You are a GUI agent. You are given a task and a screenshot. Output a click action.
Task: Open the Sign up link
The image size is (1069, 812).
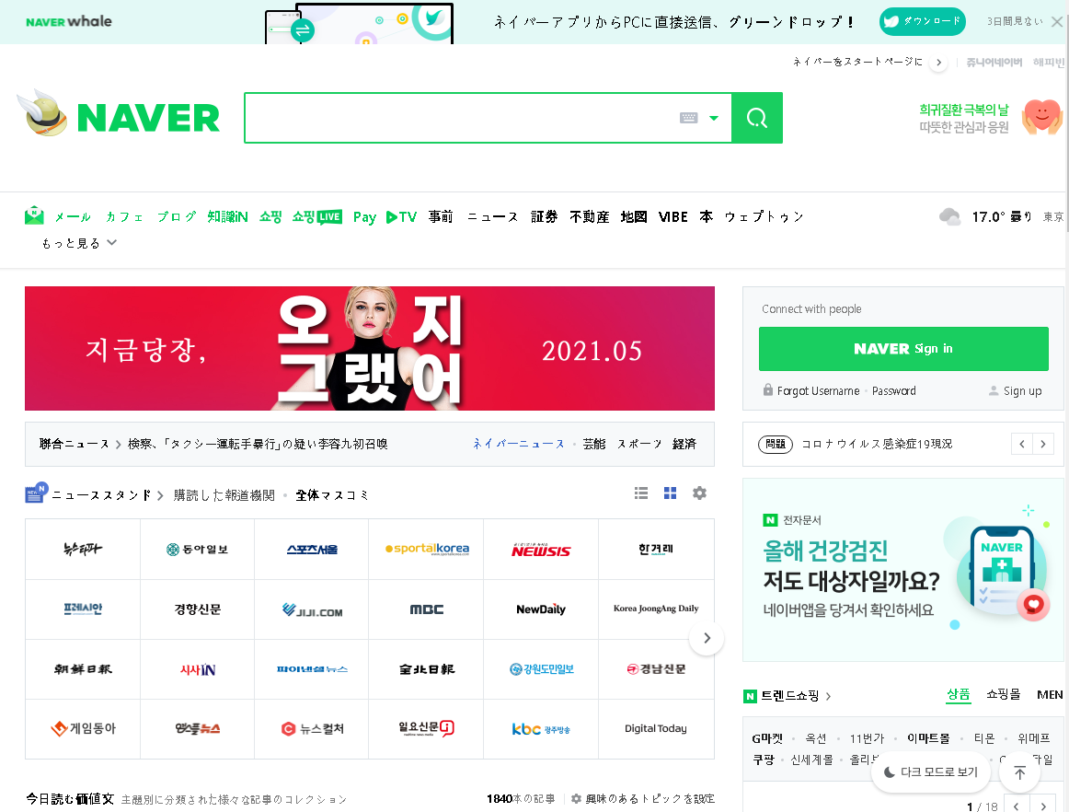(x=1015, y=390)
